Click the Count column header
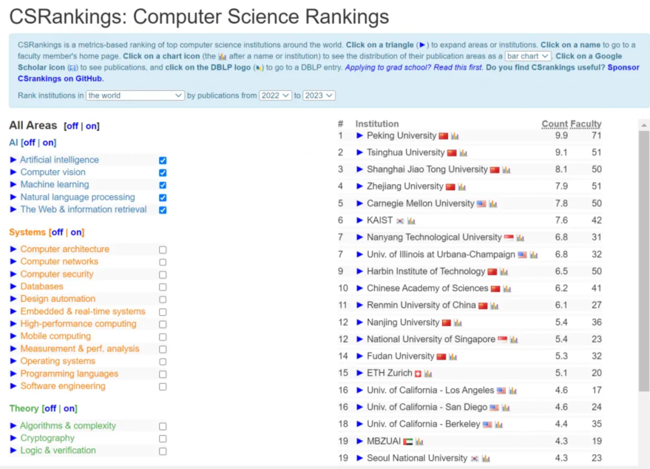Image resolution: width=650 pixels, height=469 pixels. pyautogui.click(x=555, y=124)
